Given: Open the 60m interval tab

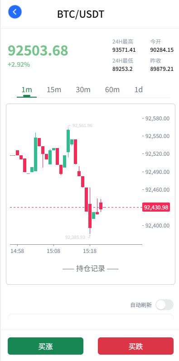Looking at the screenshot, I should 112,90.
